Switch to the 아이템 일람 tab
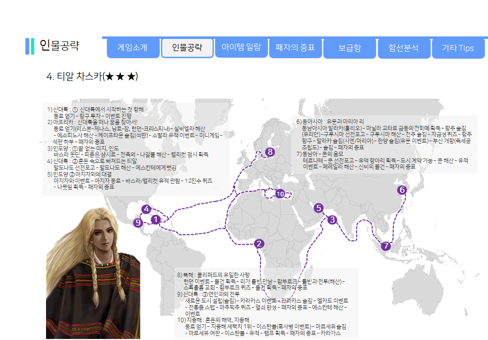The height and width of the screenshot is (340, 488). coord(241,48)
